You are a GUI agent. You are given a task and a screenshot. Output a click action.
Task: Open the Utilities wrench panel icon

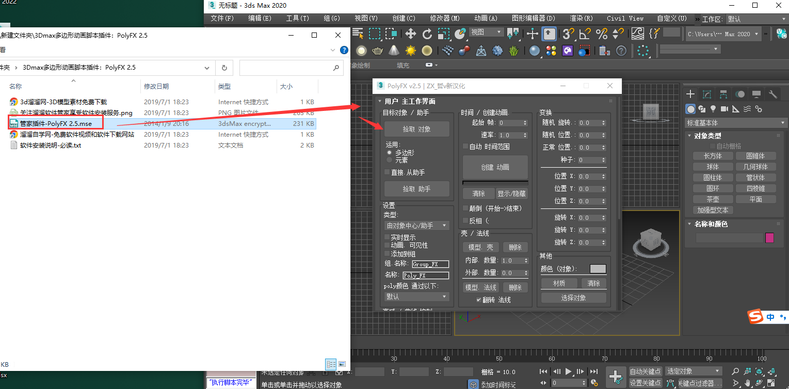(773, 94)
